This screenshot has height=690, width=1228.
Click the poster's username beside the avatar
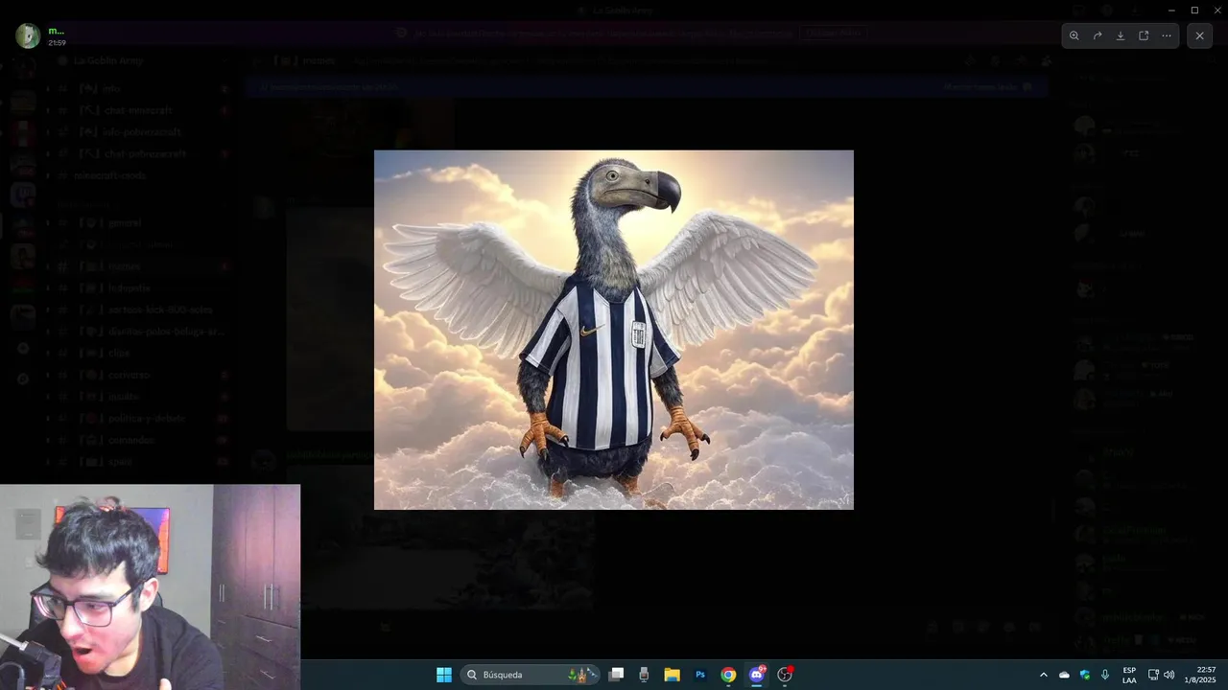(x=56, y=31)
